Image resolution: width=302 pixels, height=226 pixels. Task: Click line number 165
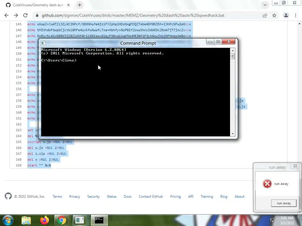19,142
